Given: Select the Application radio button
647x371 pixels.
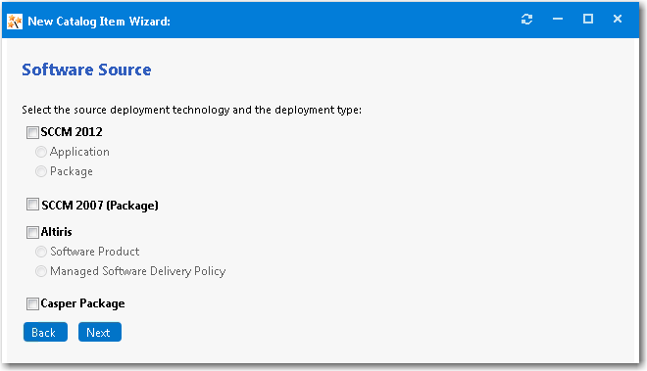Looking at the screenshot, I should pos(41,152).
